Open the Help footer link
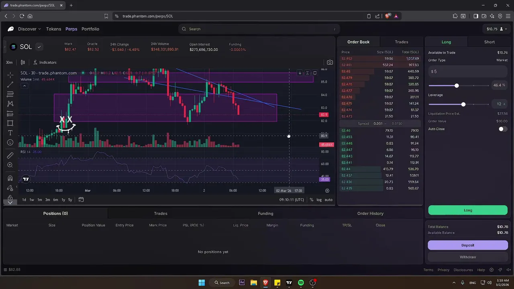514x289 pixels. click(481, 270)
